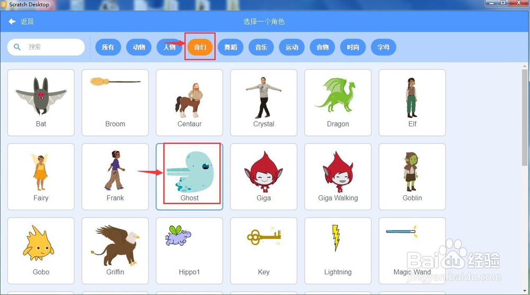530x295 pixels.
Task: Go back using the 返回 arrow button
Action: (21, 22)
